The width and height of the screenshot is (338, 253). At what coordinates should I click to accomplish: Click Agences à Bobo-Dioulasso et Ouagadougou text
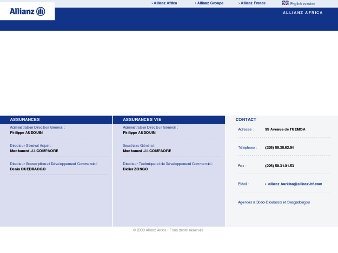(x=274, y=202)
